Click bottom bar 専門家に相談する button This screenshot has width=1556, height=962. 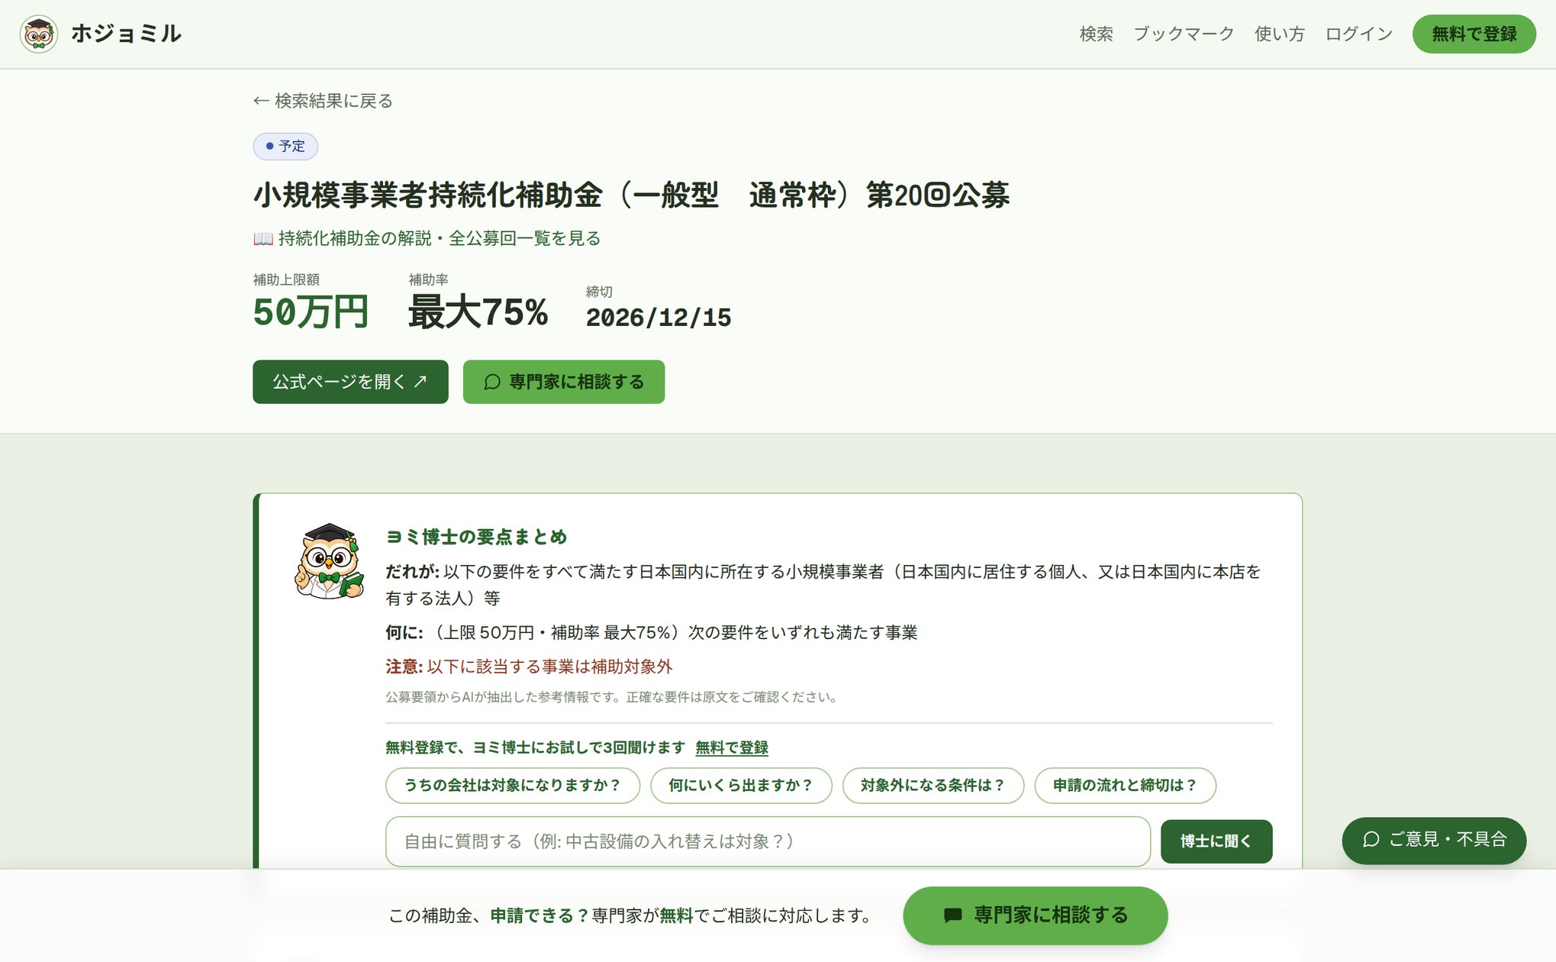[x=1035, y=915]
